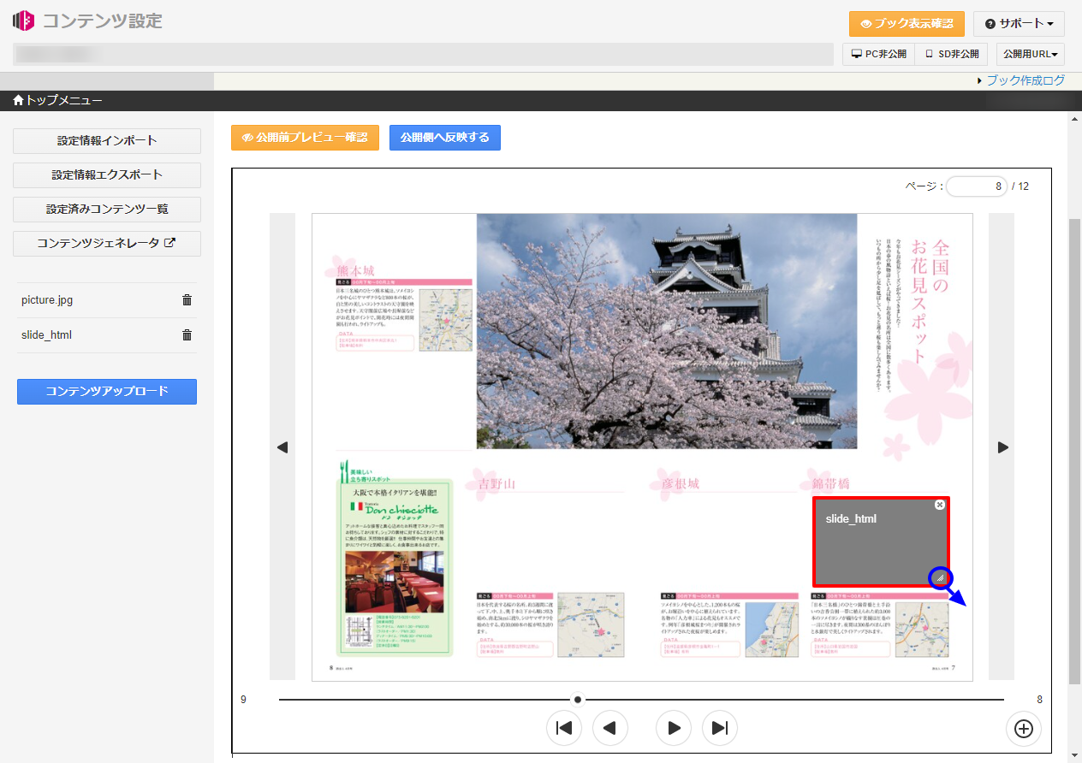This screenshot has height=763, width=1082.
Task: Click the page slider handle
Action: pyautogui.click(x=578, y=700)
